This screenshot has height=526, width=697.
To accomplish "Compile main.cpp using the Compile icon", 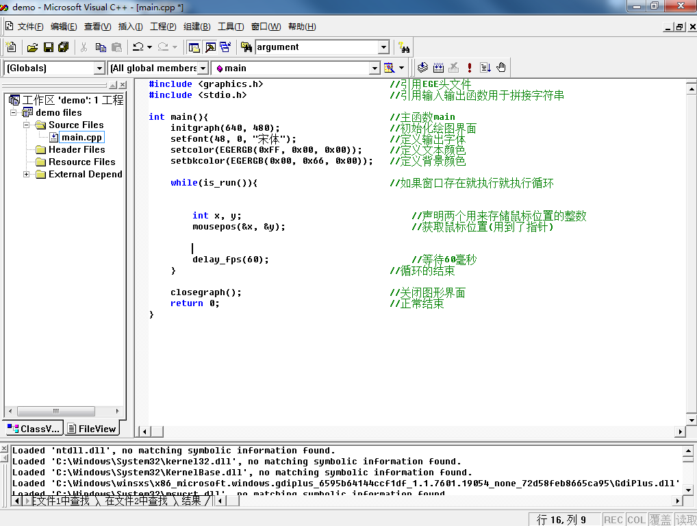I will tap(423, 67).
